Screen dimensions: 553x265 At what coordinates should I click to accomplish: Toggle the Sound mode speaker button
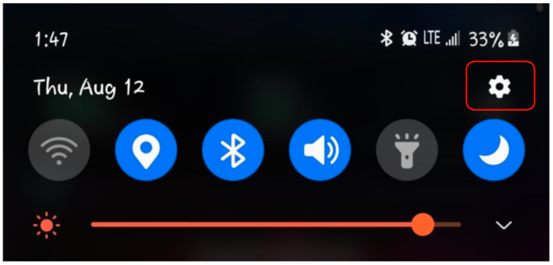[320, 150]
